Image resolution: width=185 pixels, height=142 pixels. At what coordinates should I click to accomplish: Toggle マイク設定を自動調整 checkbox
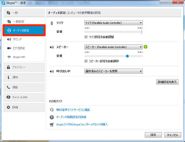pos(86,37)
